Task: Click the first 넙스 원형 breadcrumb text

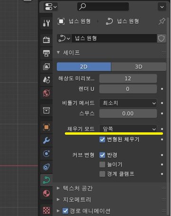Action: click(x=80, y=21)
